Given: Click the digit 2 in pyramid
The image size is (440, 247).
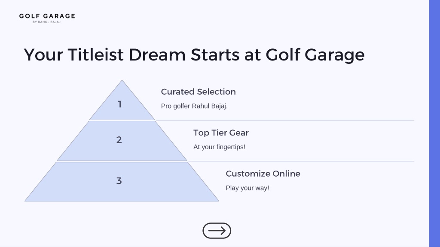Looking at the screenshot, I should pos(119,140).
